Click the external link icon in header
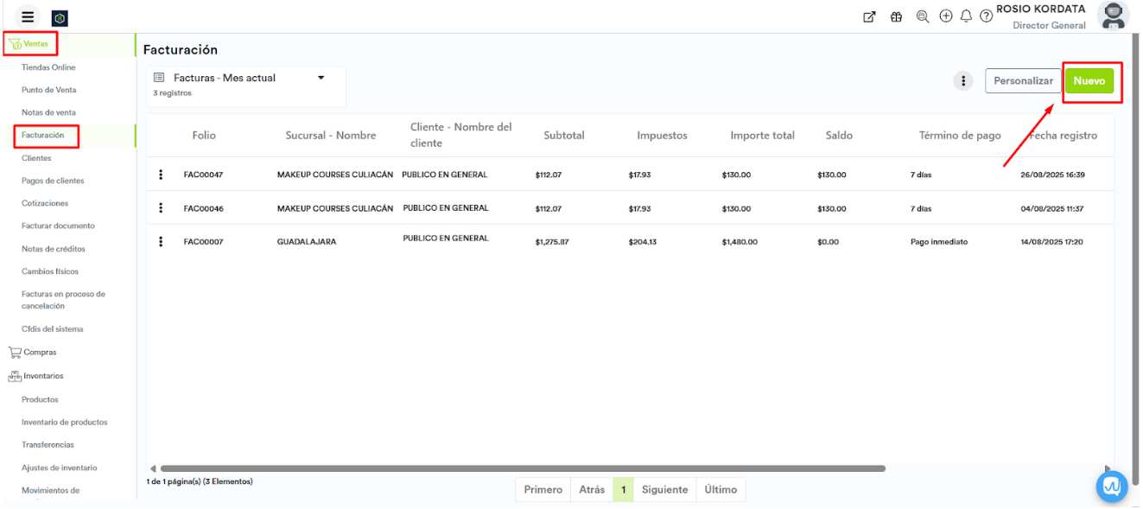Screen dimensions: 1143x509 coord(870,16)
